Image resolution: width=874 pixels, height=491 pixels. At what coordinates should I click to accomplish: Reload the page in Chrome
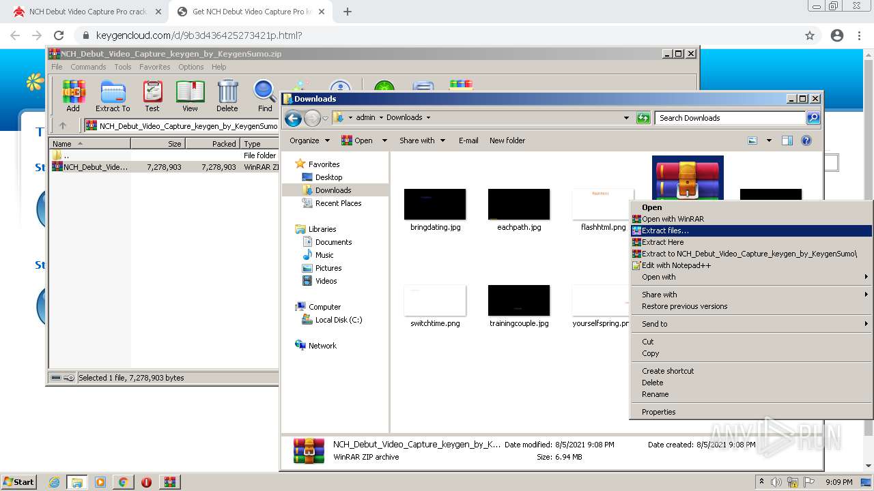[59, 35]
